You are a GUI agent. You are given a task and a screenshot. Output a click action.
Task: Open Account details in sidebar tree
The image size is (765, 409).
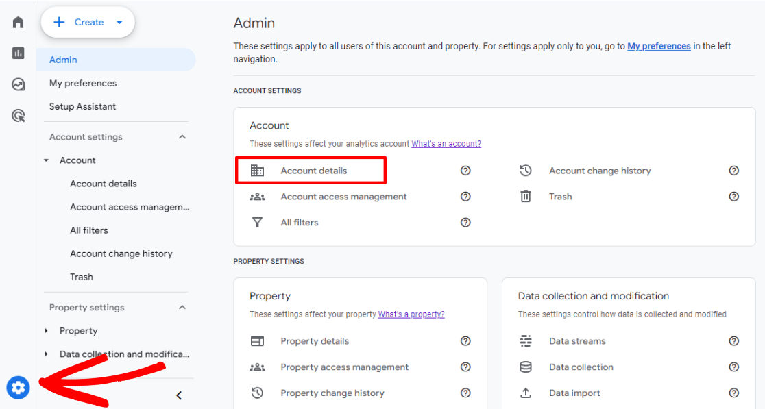click(x=104, y=184)
